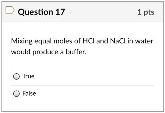Click the False answer label text
Screen dimensions: 165x113
tap(29, 93)
